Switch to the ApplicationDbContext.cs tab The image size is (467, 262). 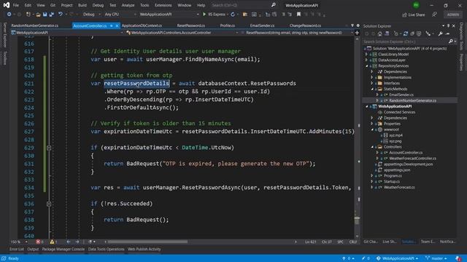(x=142, y=25)
